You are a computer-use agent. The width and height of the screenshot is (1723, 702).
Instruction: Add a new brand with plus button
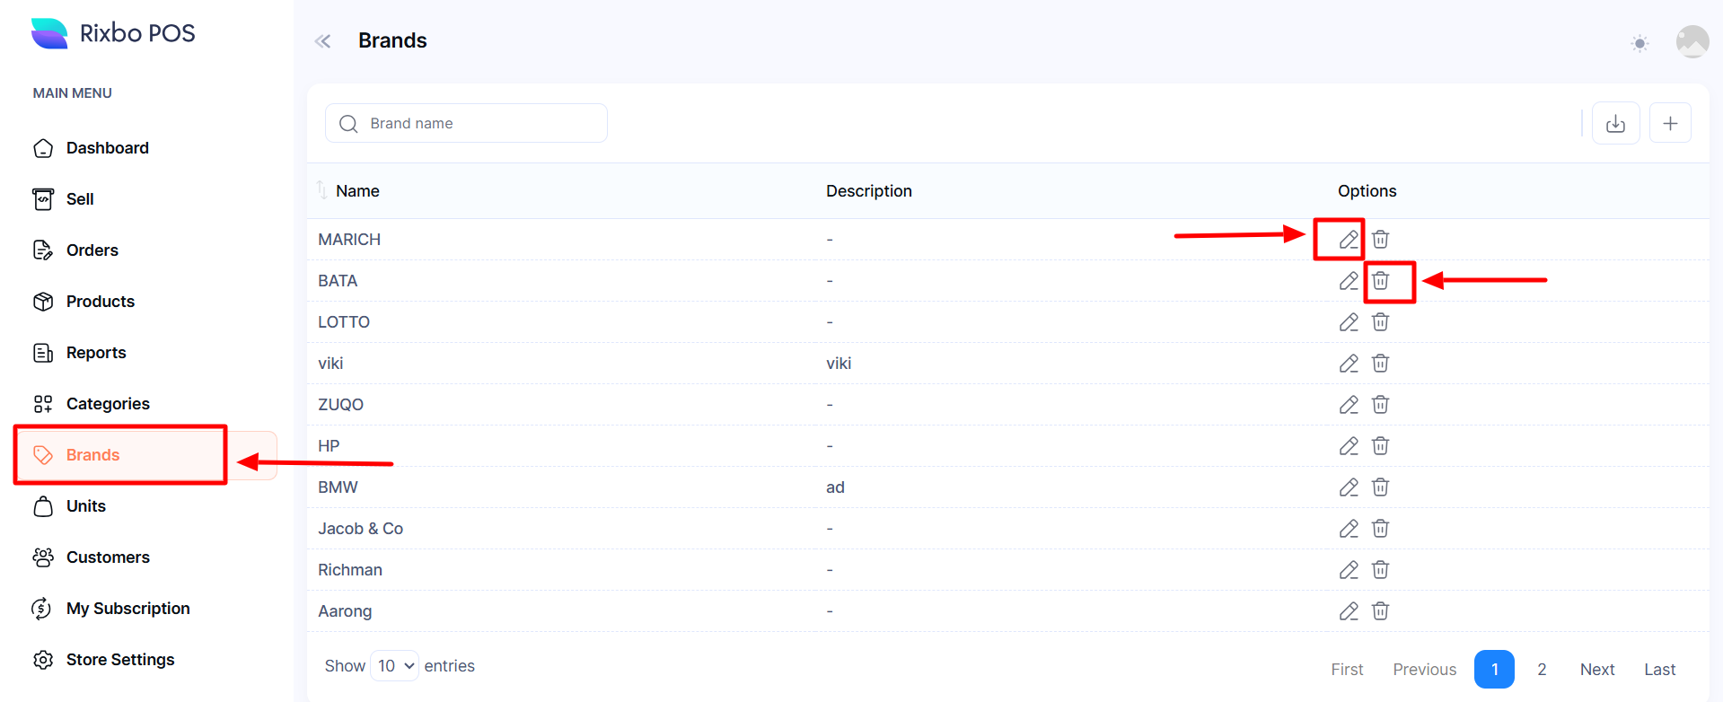[1670, 124]
